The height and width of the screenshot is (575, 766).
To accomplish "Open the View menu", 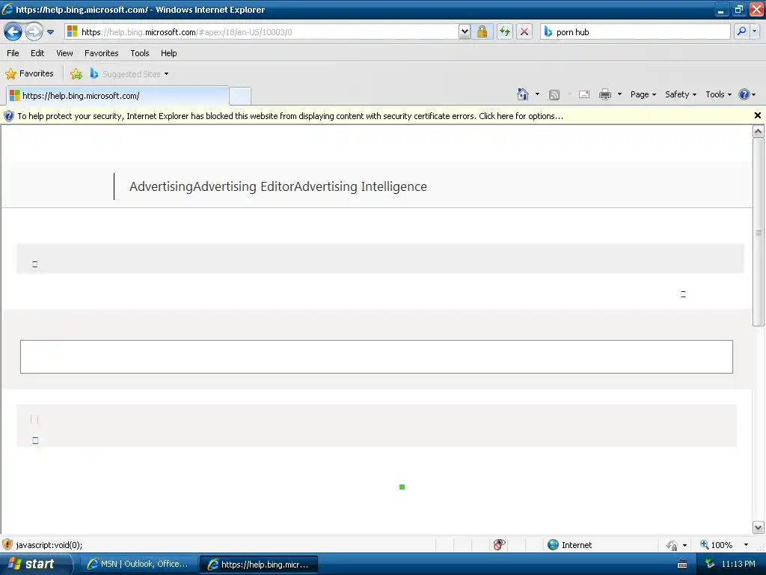I will click(64, 53).
